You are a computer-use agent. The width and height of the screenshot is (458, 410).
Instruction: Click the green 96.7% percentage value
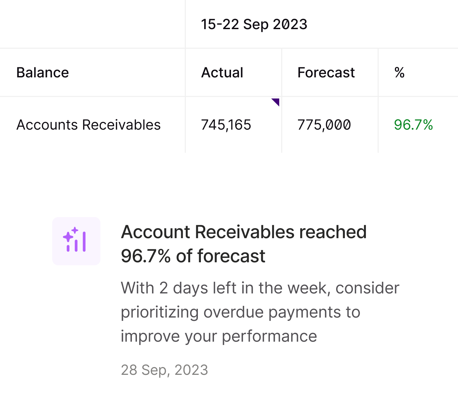(x=413, y=125)
